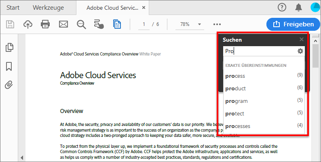Open the help question mark menu
Screen dimensions: 321x162
point(282,7)
